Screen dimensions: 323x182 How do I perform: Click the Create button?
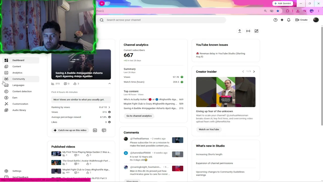301,20
